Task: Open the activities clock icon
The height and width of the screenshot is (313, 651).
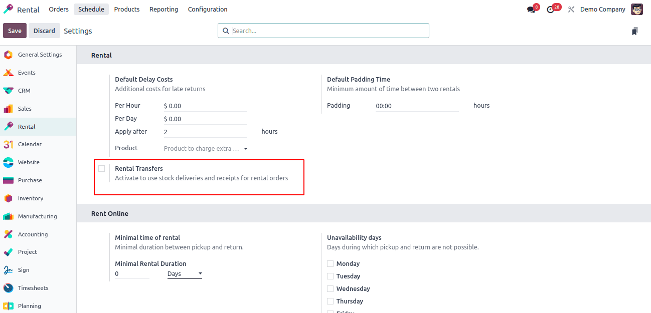Action: click(x=551, y=10)
